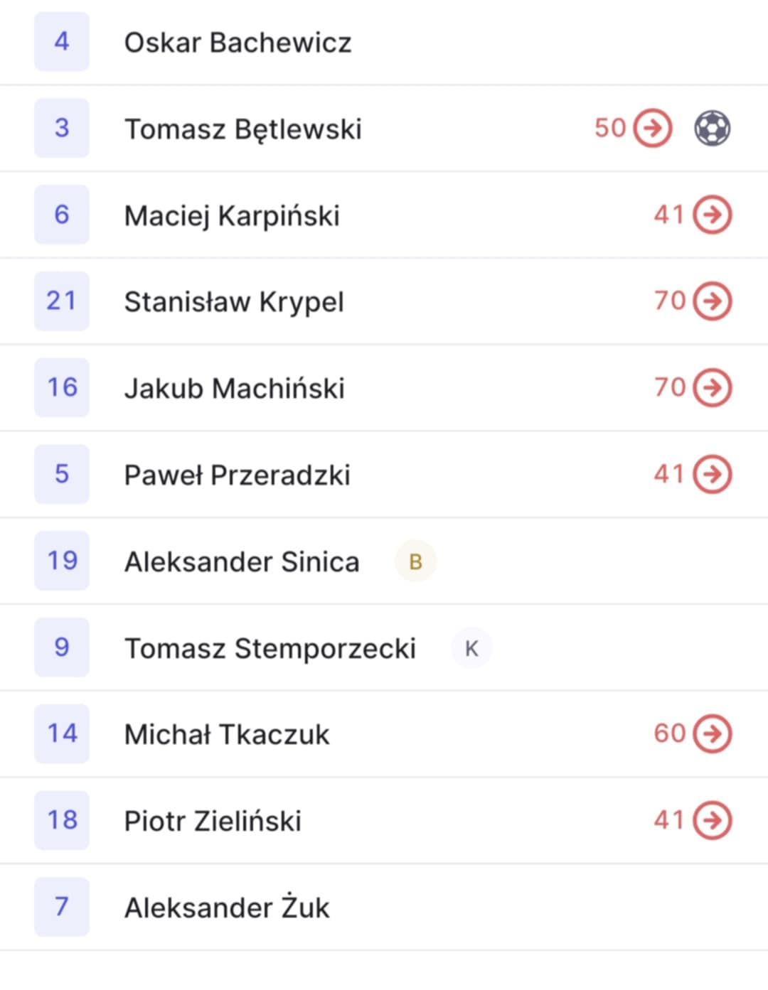Click Paweł Przeradzki's substitution arrow icon
The height and width of the screenshot is (990, 768).
(713, 474)
